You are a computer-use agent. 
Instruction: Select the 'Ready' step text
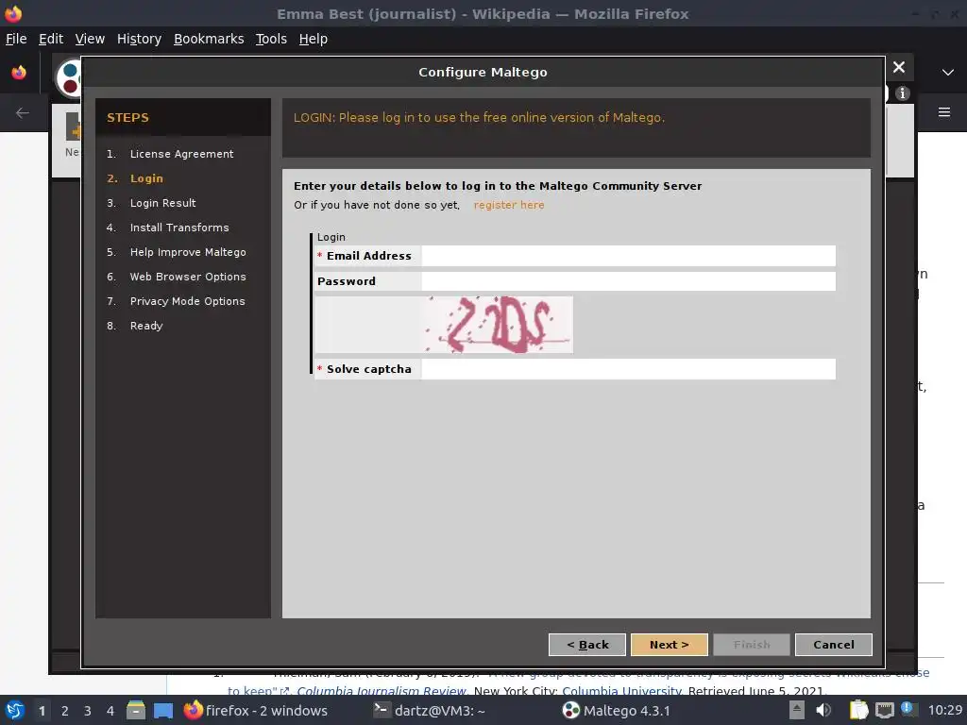[x=146, y=326]
